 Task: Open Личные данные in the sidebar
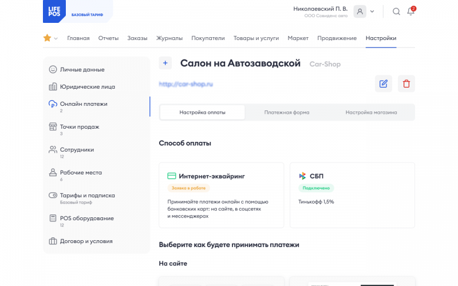pyautogui.click(x=82, y=70)
